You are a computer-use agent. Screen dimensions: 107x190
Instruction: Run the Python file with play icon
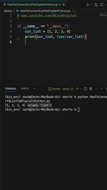(x=88, y=5)
